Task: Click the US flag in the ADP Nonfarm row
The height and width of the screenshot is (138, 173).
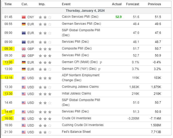Action: tap(24, 78)
